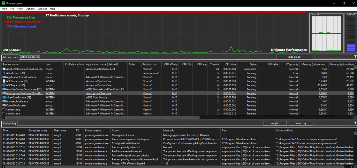Click the AdobeNotificationClient.exe process icon
The width and height of the screenshot is (357, 168).
pos(4,69)
